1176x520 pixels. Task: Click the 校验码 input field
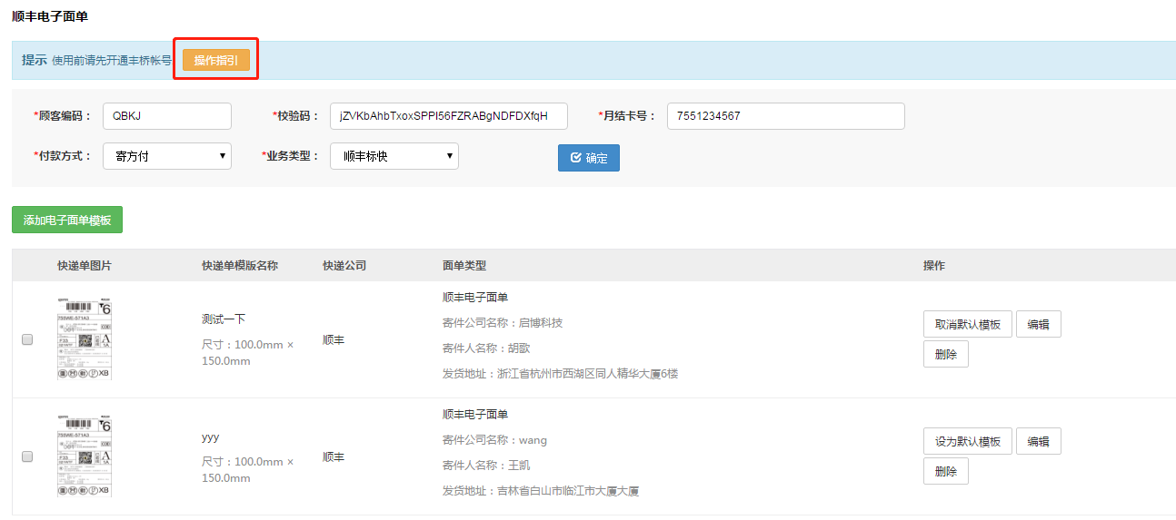pos(449,116)
